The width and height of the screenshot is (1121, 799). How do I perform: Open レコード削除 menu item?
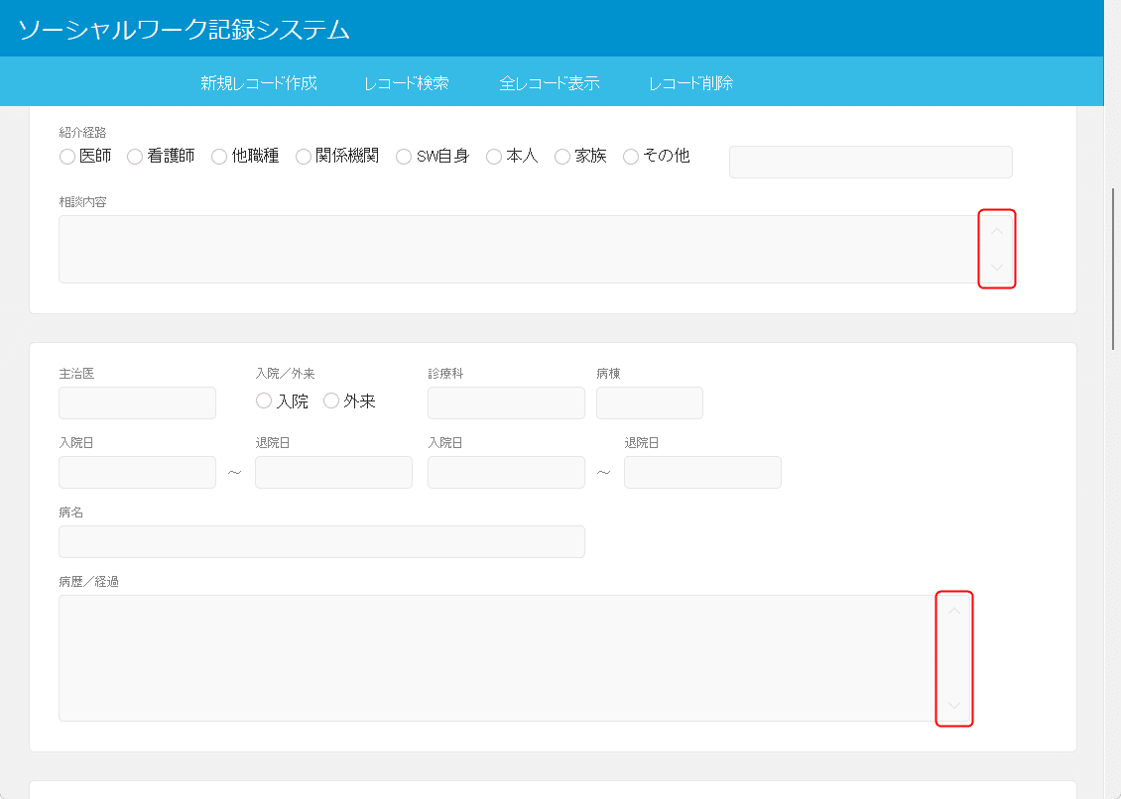tap(690, 83)
